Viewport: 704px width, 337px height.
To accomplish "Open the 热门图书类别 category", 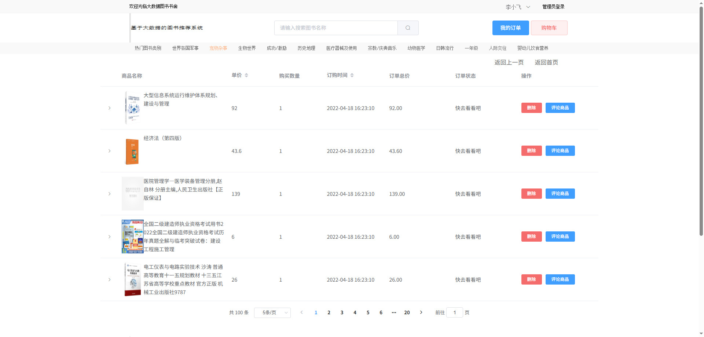I will tap(148, 48).
